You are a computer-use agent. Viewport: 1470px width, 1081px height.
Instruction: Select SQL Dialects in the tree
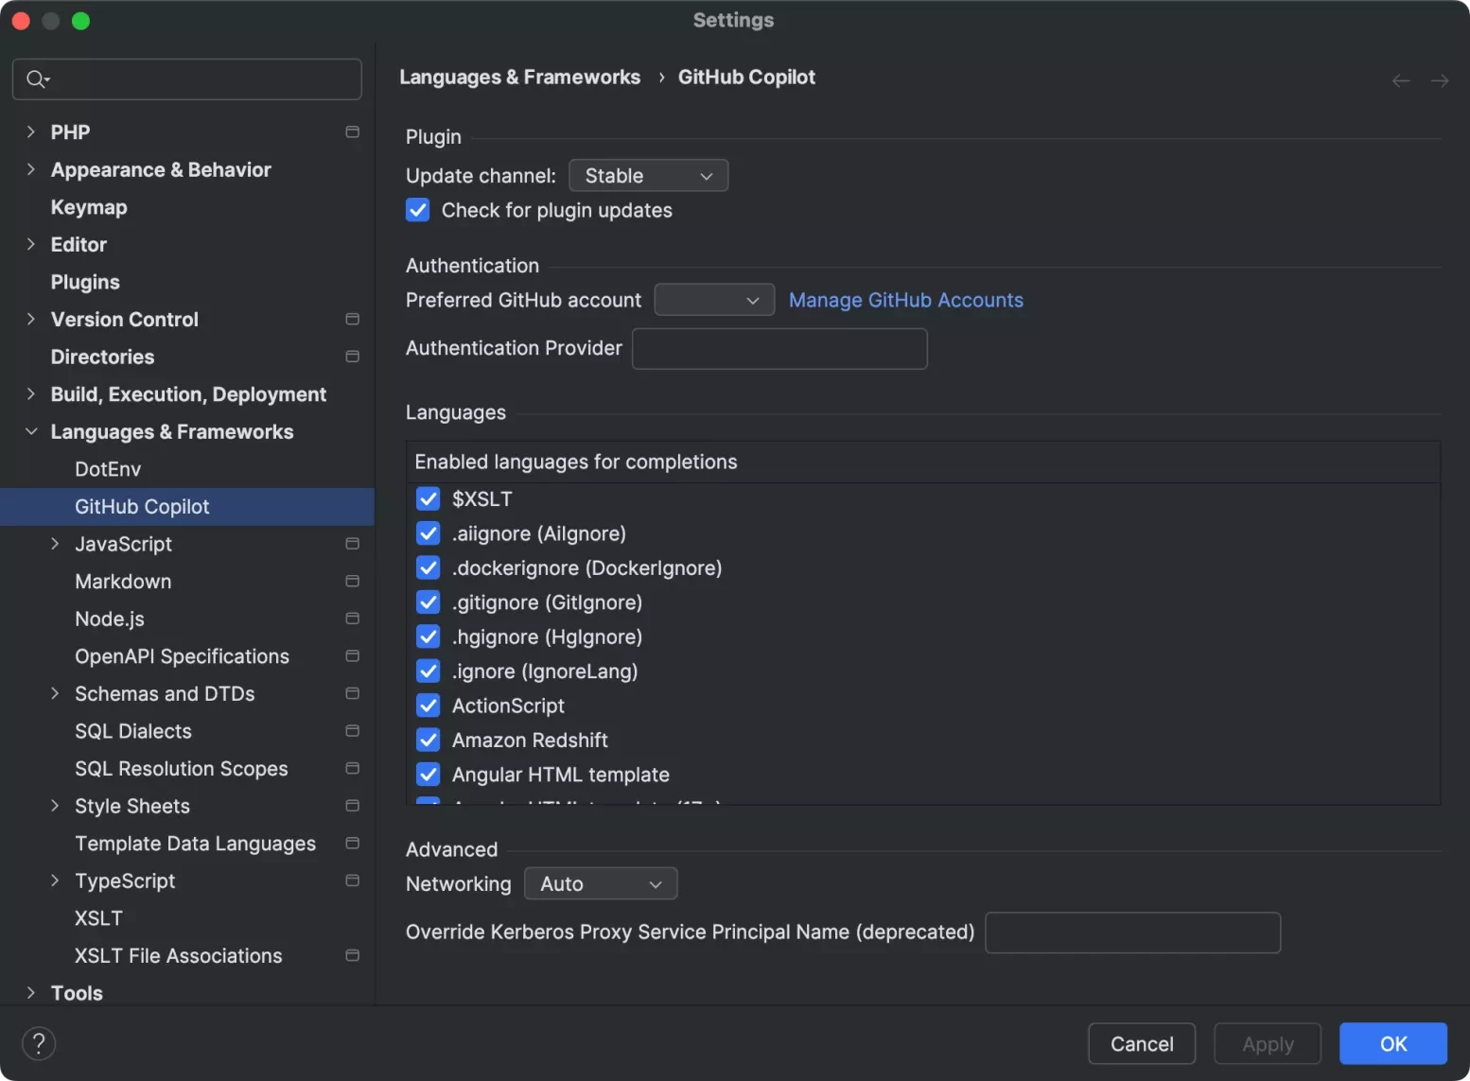[133, 731]
